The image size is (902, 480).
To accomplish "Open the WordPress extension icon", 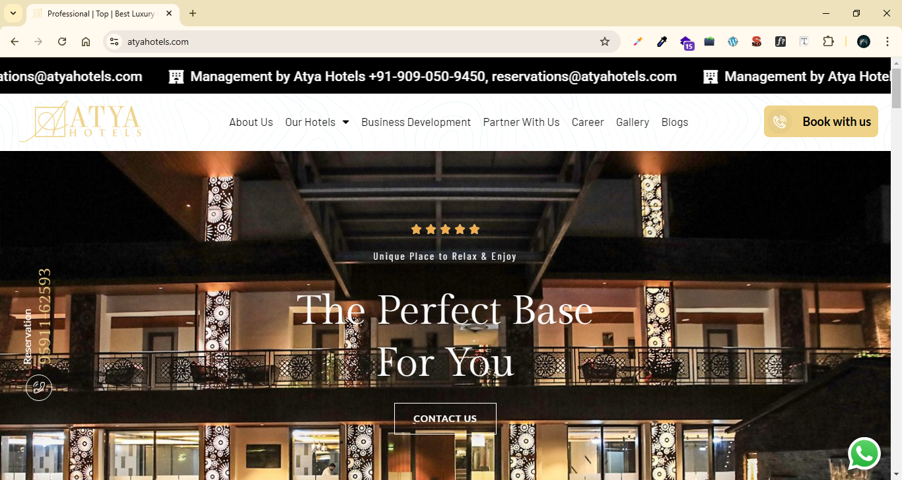I will pos(733,42).
